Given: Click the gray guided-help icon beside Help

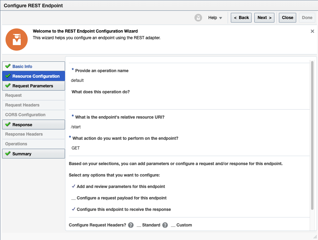Looking at the screenshot, I should (198, 18).
